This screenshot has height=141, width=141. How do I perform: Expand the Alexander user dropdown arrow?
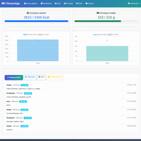point(140,3)
